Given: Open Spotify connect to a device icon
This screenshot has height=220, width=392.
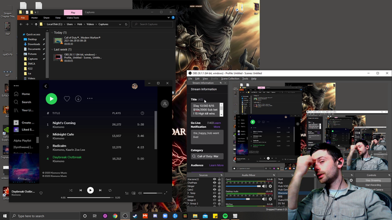Looking at the screenshot, I should (x=134, y=193).
